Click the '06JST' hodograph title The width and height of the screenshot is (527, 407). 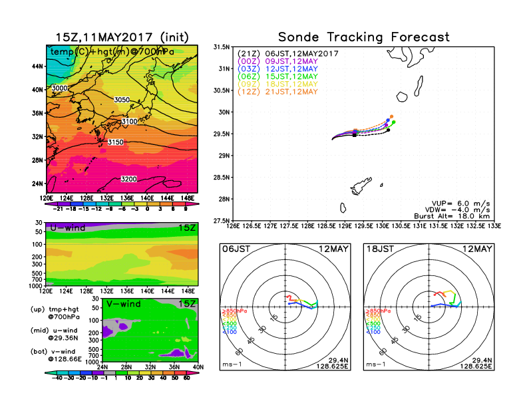click(x=236, y=249)
